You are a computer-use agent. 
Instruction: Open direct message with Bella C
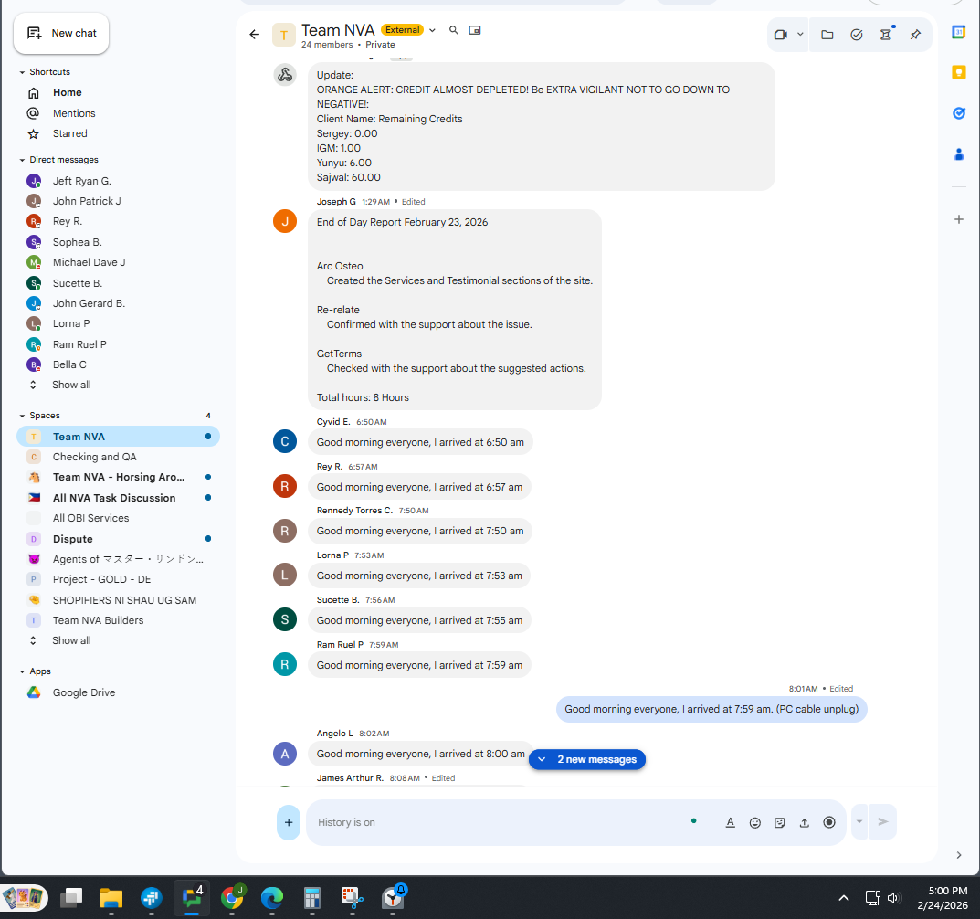click(70, 364)
